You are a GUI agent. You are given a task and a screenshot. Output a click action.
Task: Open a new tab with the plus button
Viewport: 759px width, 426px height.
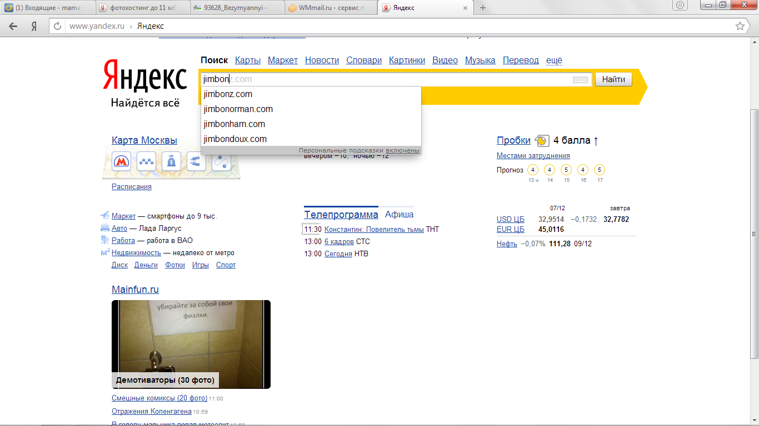(x=483, y=8)
